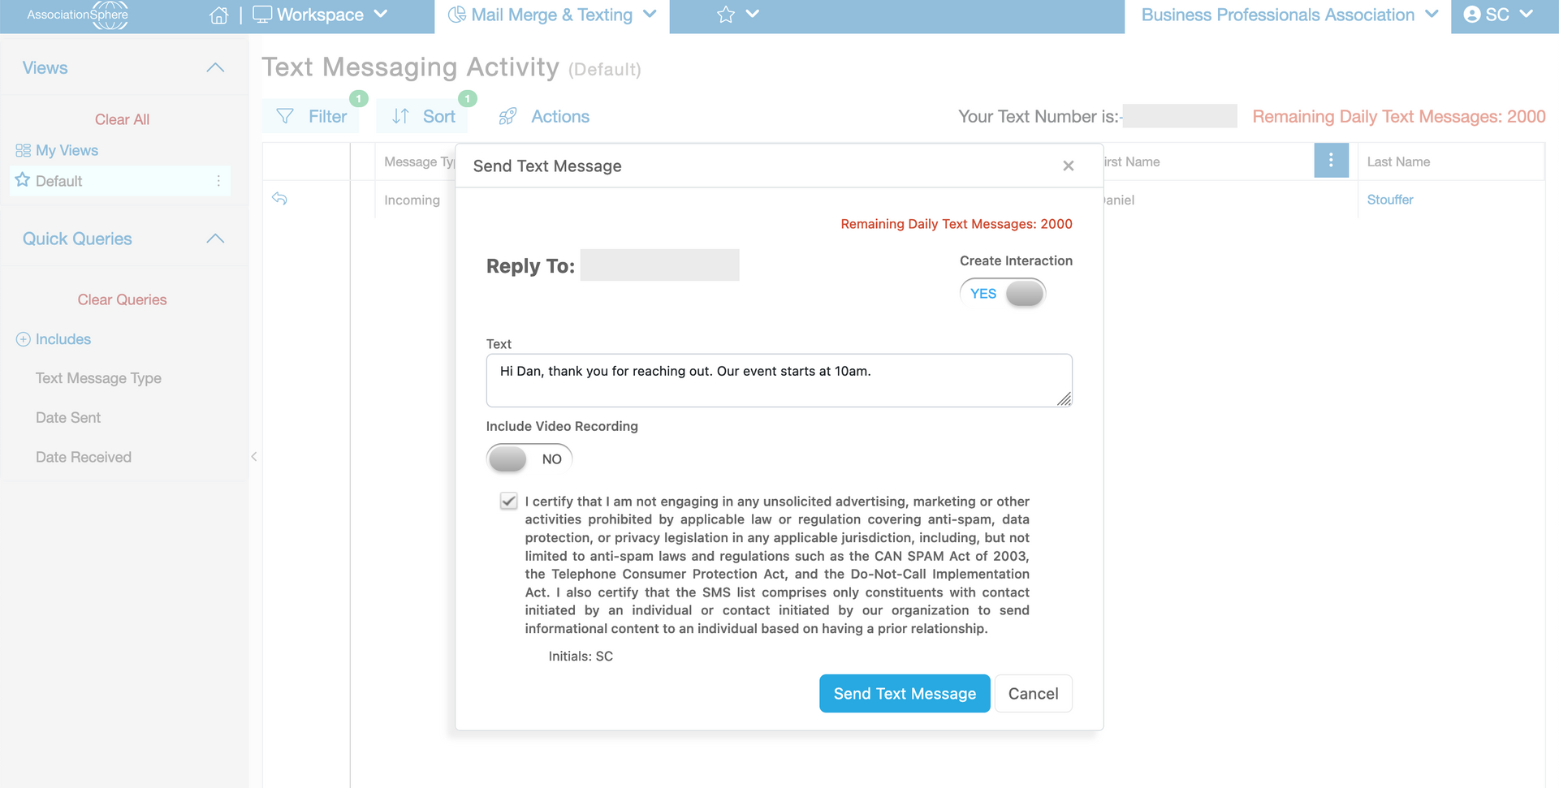Toggle the Create Interaction switch
This screenshot has width=1559, height=788.
tap(1003, 293)
